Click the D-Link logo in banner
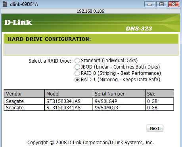The height and width of the screenshot is (147, 182). (18, 22)
